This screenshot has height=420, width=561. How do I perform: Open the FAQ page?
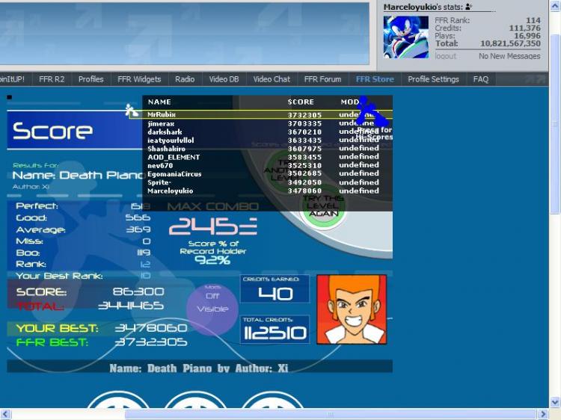coord(480,79)
